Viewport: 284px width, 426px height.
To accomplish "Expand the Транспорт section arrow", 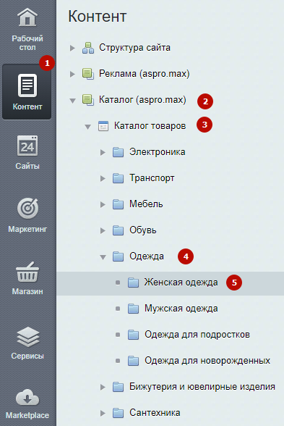I will click(x=103, y=178).
